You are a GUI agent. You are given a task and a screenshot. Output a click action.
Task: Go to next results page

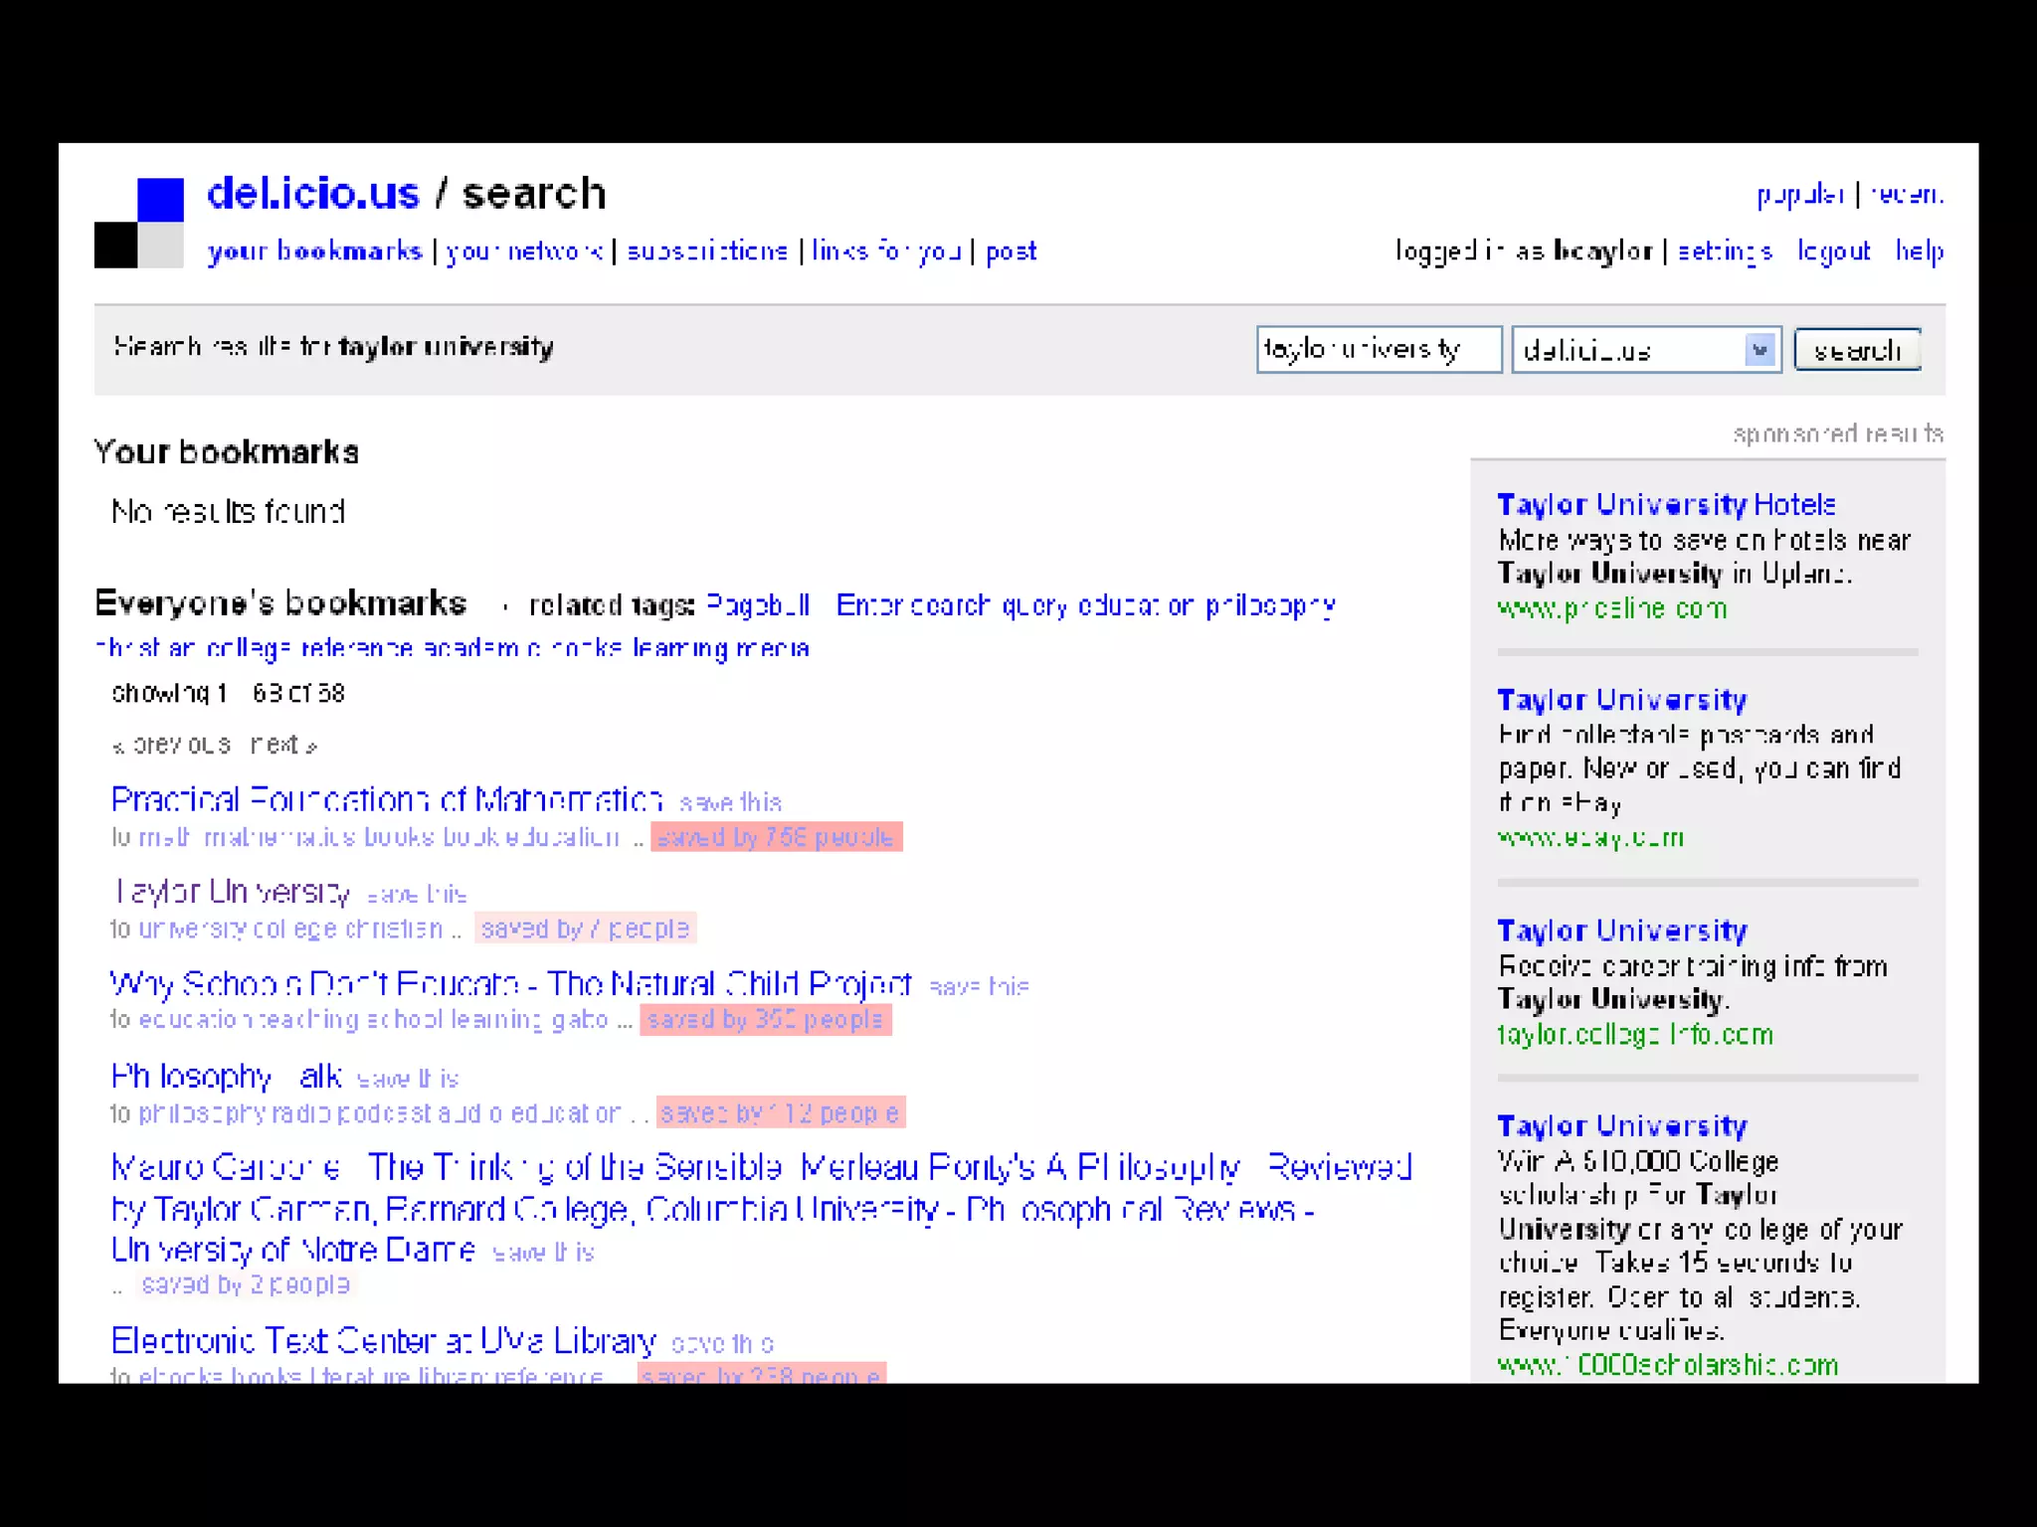click(x=283, y=745)
